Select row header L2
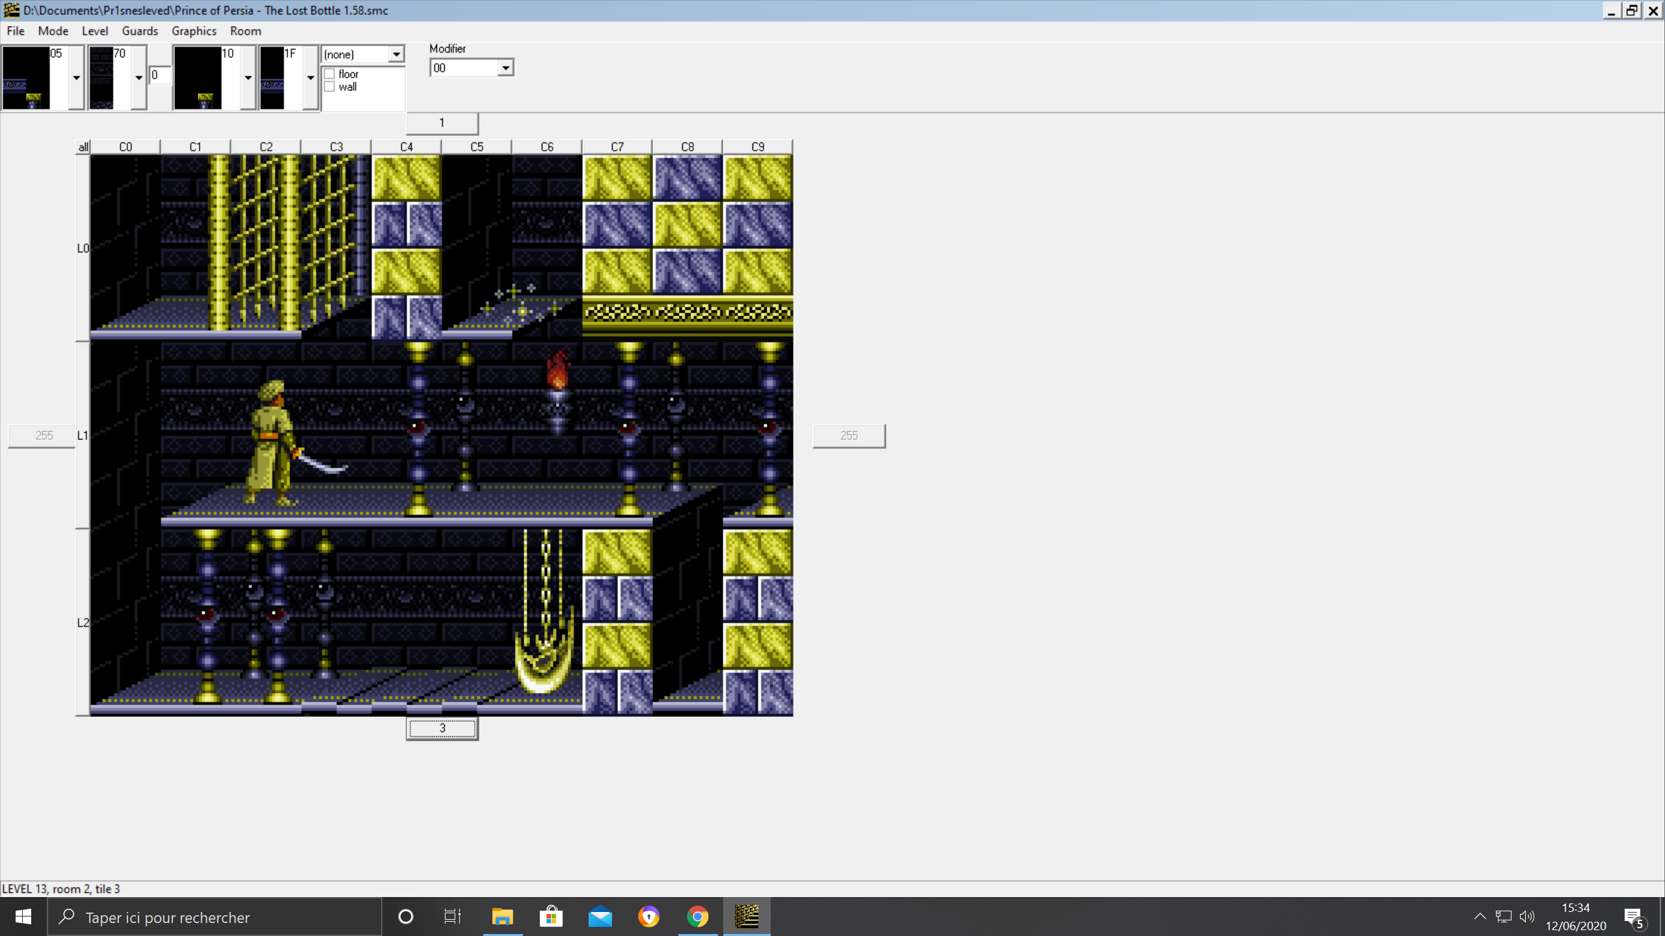Viewport: 1665px width, 936px height. (83, 623)
